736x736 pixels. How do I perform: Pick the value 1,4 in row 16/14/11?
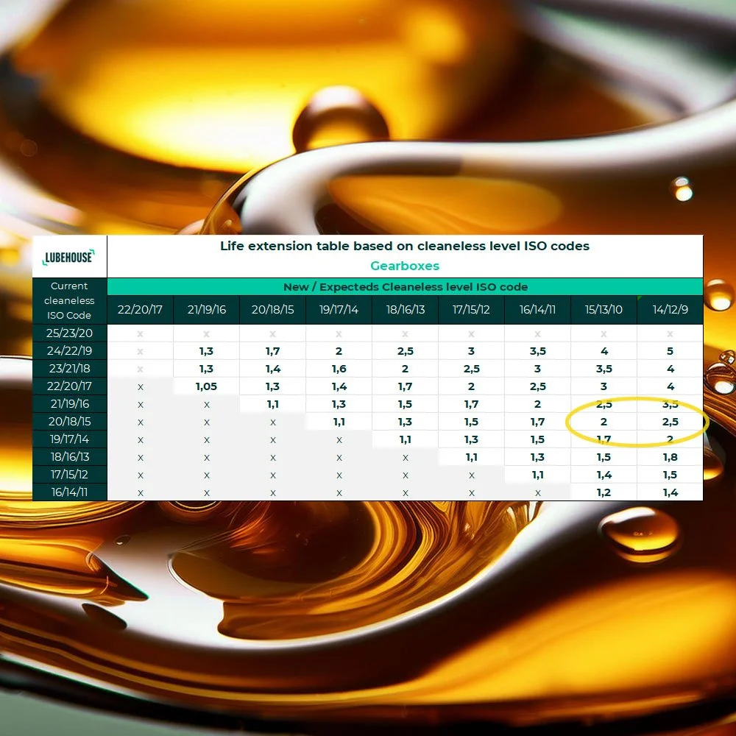tap(670, 492)
